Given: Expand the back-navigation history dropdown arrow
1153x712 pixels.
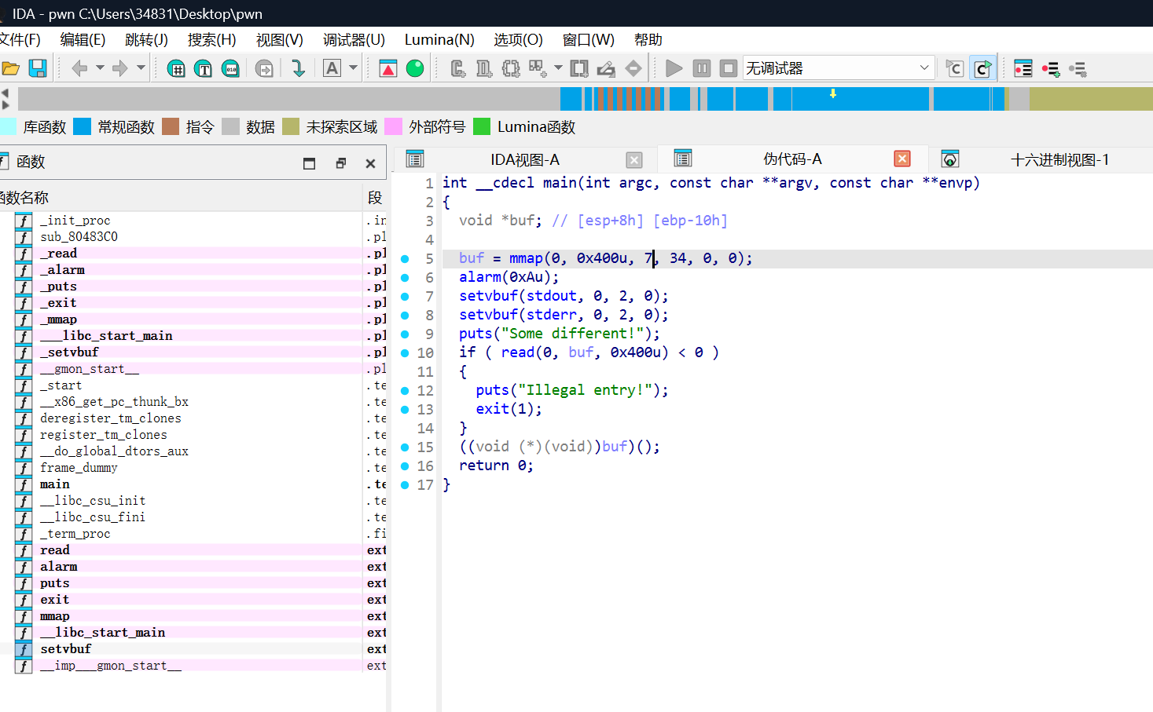Looking at the screenshot, I should pos(100,68).
